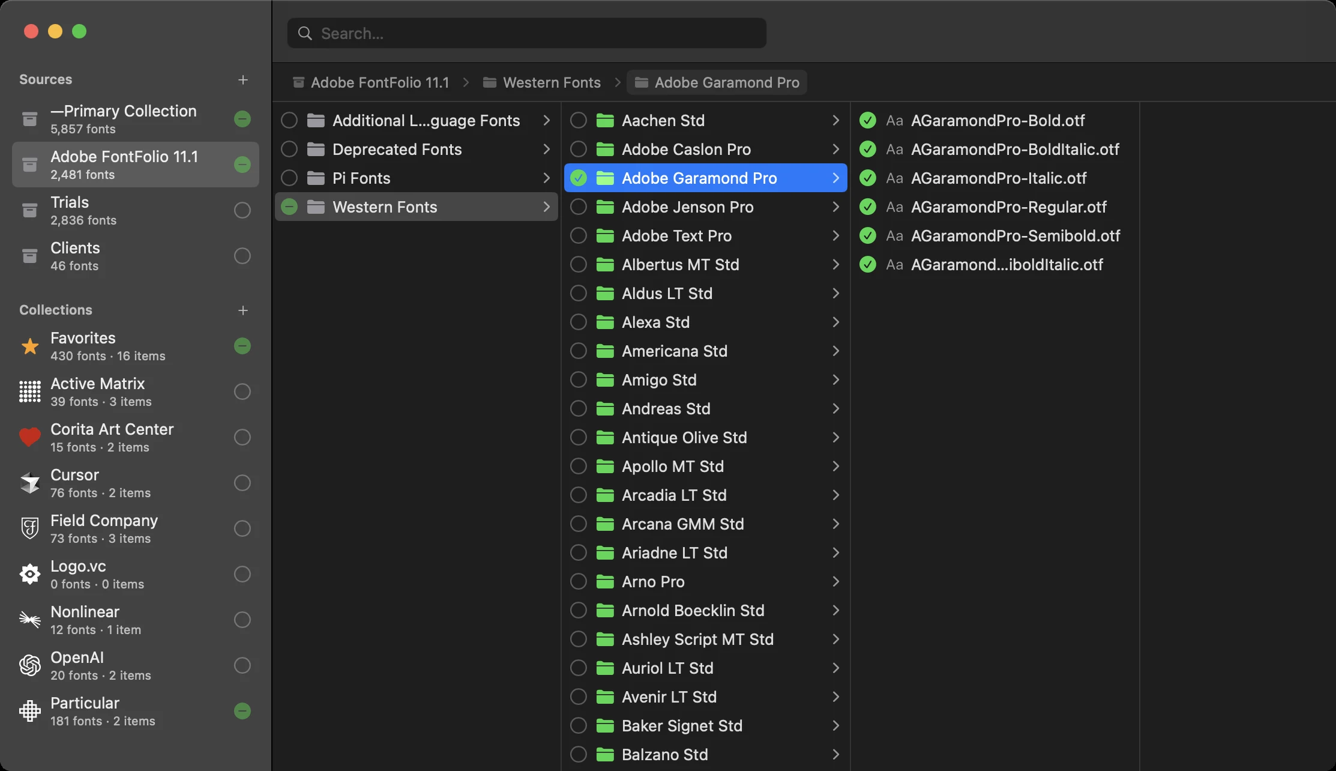Open the Adobe Text Pro folder
The height and width of the screenshot is (771, 1336).
pos(706,236)
